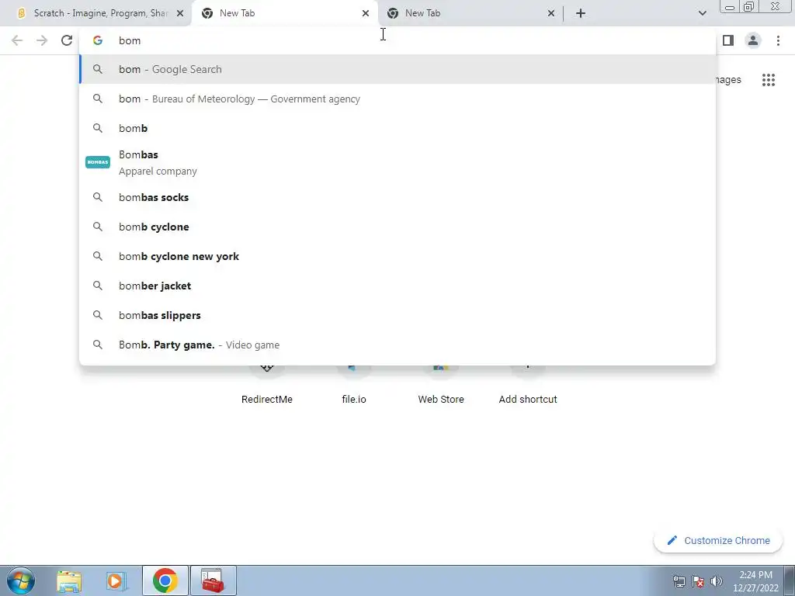Choose the bombas slippers suggestion
Screen dimensions: 795x596
pyautogui.click(x=397, y=315)
